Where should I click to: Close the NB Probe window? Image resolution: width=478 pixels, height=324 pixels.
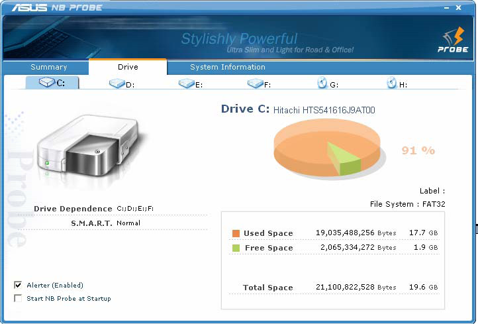[459, 8]
